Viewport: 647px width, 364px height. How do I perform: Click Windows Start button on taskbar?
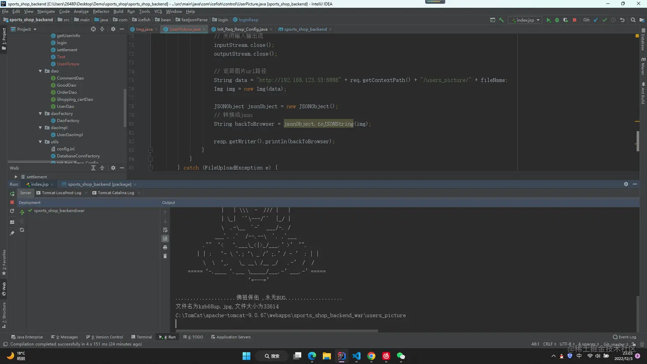click(x=246, y=356)
